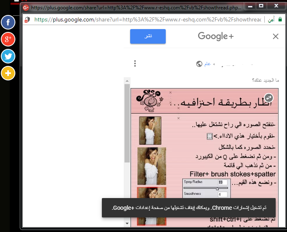The height and width of the screenshot is (232, 287).
Task: Click the second selected-photo thumbnail in the tutorial
Action: click(152, 166)
